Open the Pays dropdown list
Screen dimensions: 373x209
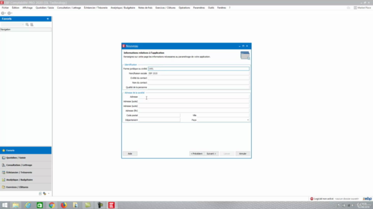(x=248, y=120)
